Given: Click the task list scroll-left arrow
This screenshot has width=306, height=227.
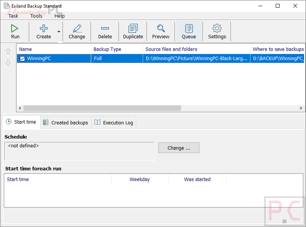Looking at the screenshot, I should tap(20, 108).
